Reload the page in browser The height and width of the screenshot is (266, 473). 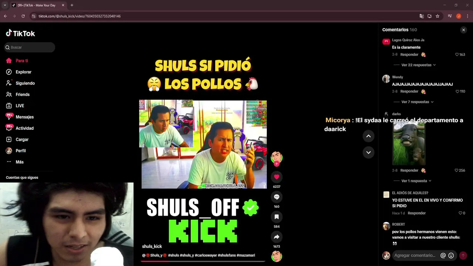click(23, 16)
